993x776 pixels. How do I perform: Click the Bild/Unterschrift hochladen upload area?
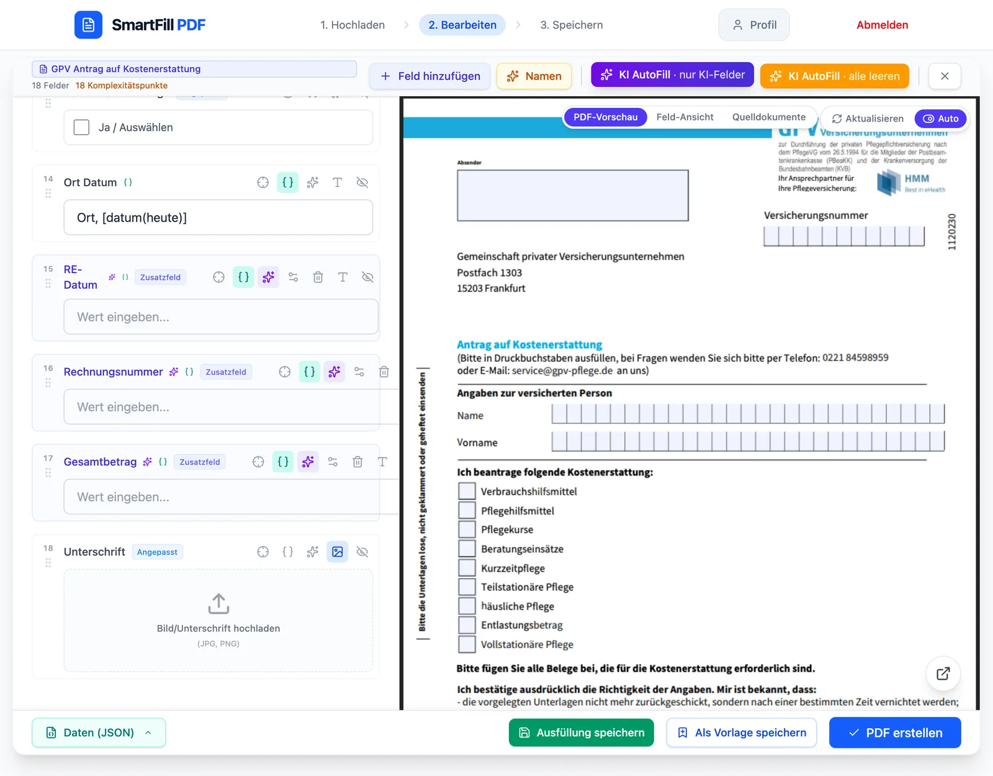click(218, 620)
